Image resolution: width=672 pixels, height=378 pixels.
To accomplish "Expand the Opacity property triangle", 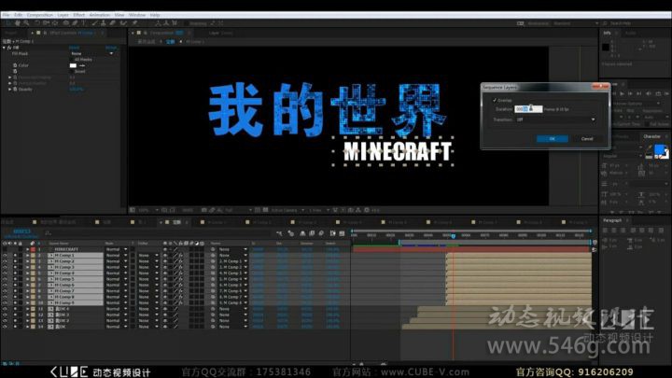I will tap(10, 89).
